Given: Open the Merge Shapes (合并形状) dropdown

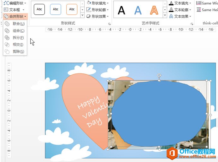Looking at the screenshot, I should pos(15,16).
